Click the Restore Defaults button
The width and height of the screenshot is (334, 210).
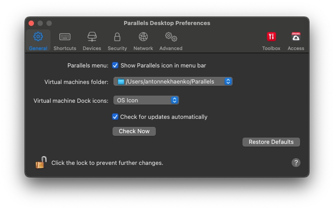point(271,142)
